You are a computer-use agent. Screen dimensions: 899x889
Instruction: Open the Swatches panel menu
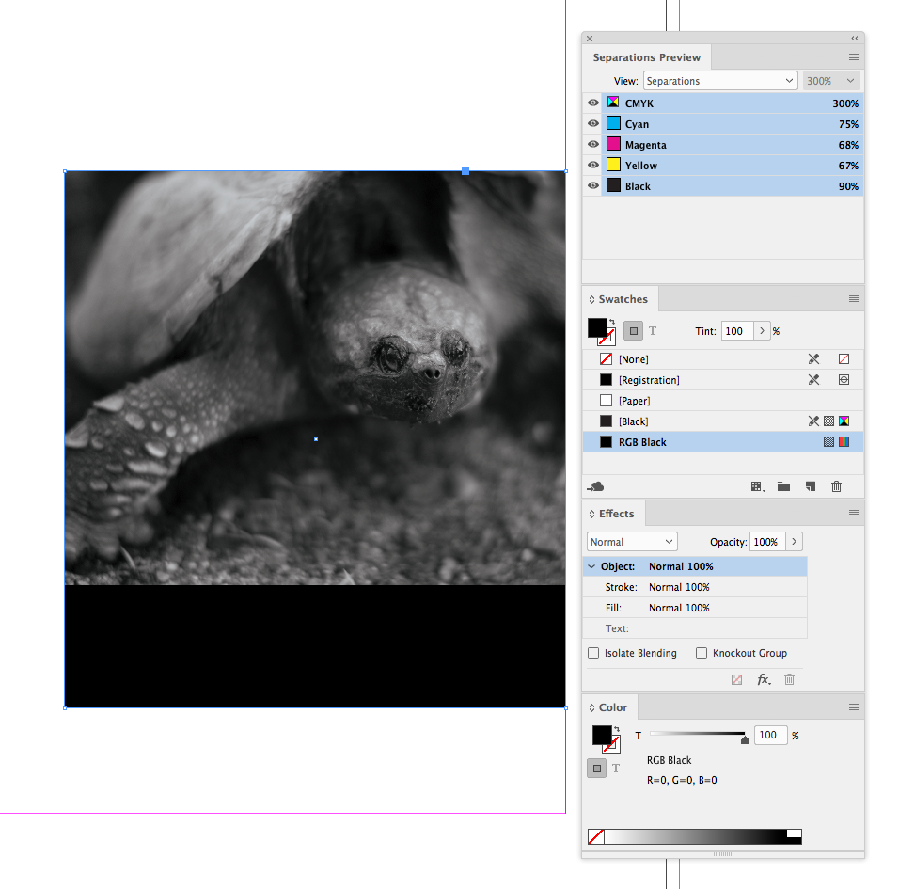(x=853, y=298)
